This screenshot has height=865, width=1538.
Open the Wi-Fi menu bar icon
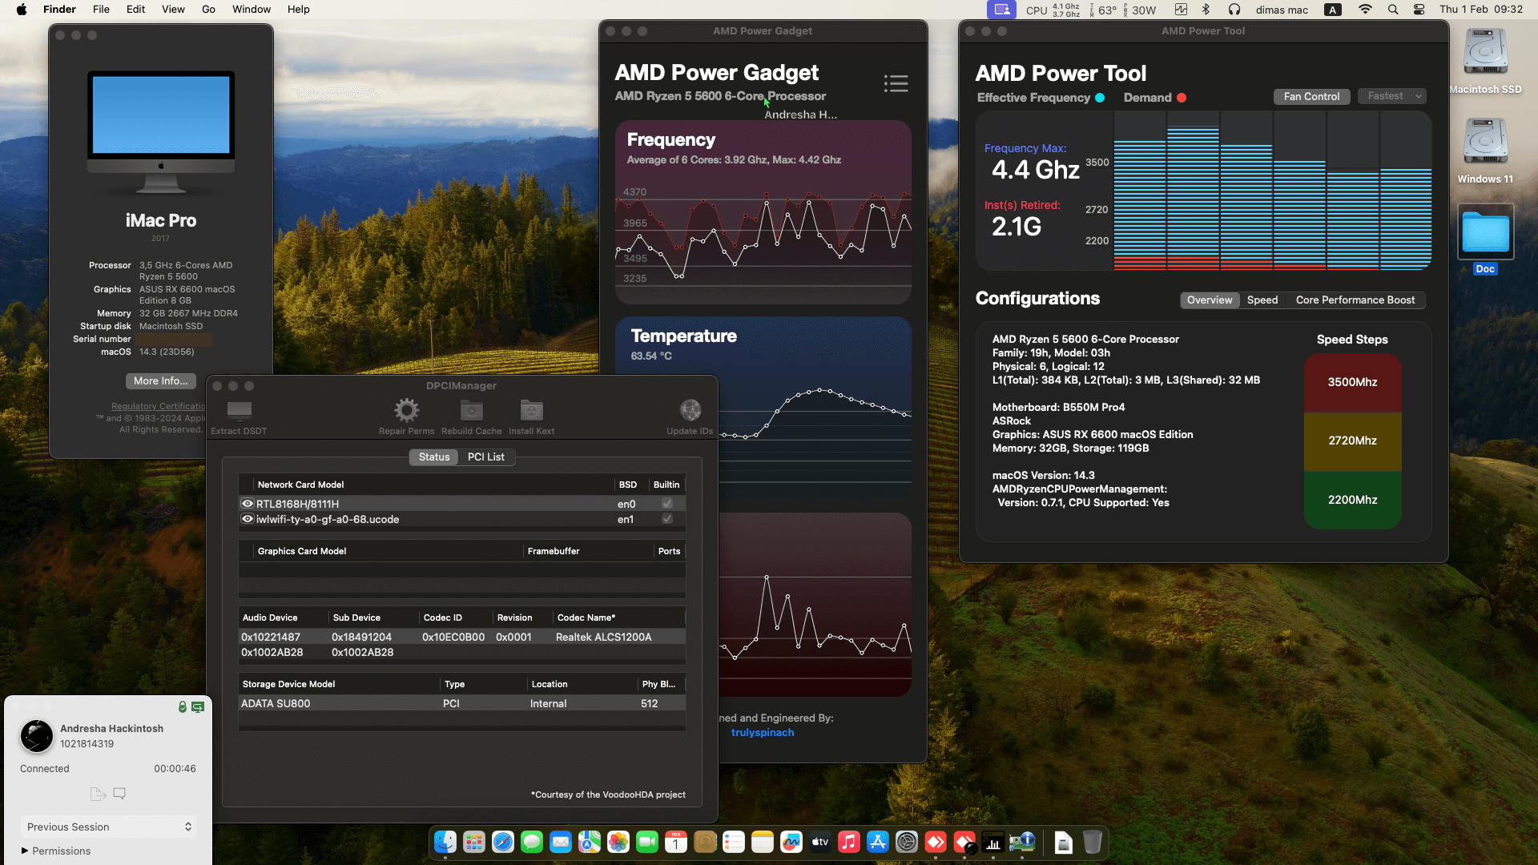pos(1366,10)
